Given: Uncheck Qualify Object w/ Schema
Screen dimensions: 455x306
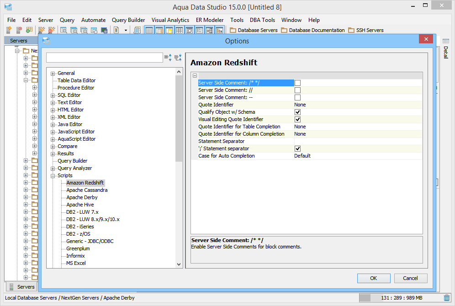Looking at the screenshot, I should point(297,112).
